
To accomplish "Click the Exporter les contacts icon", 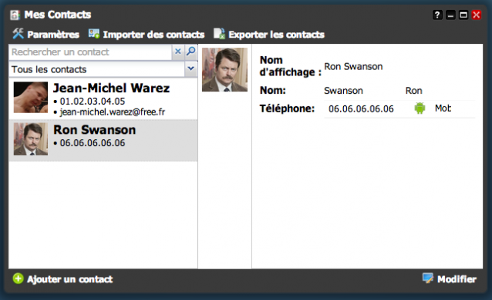I will (219, 34).
